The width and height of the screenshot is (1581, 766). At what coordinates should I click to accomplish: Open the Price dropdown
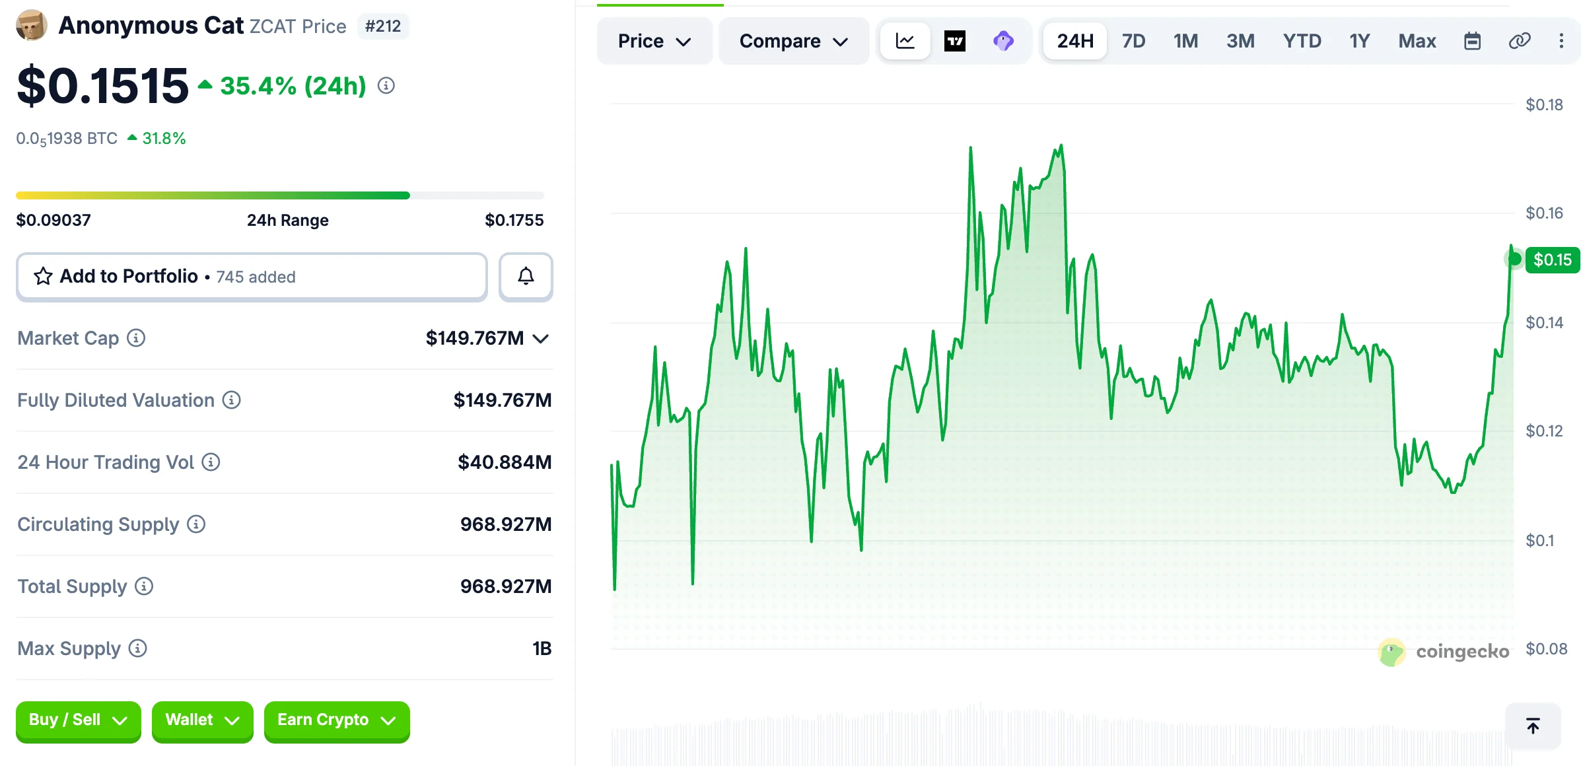click(654, 41)
